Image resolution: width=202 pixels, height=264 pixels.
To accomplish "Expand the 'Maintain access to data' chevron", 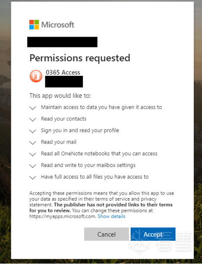I will pos(32,108).
